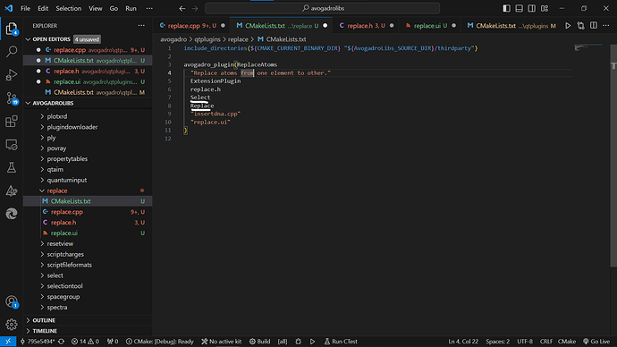Screen dimensions: 617x347
Task: Expand the plugindownloader folder
Action: [72, 127]
